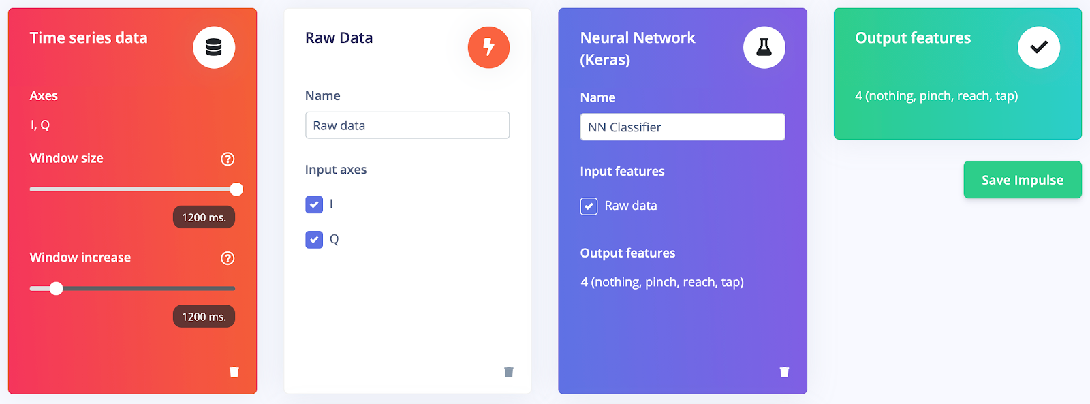Delete the Neural Network learning block
The image size is (1090, 404).
click(x=784, y=372)
